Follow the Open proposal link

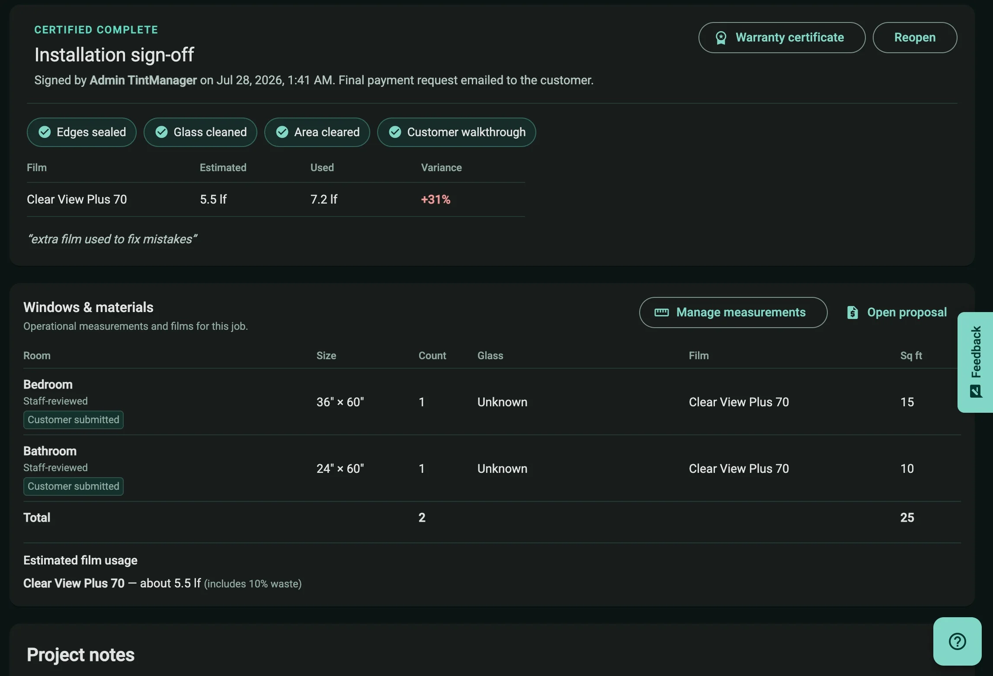pyautogui.click(x=897, y=312)
